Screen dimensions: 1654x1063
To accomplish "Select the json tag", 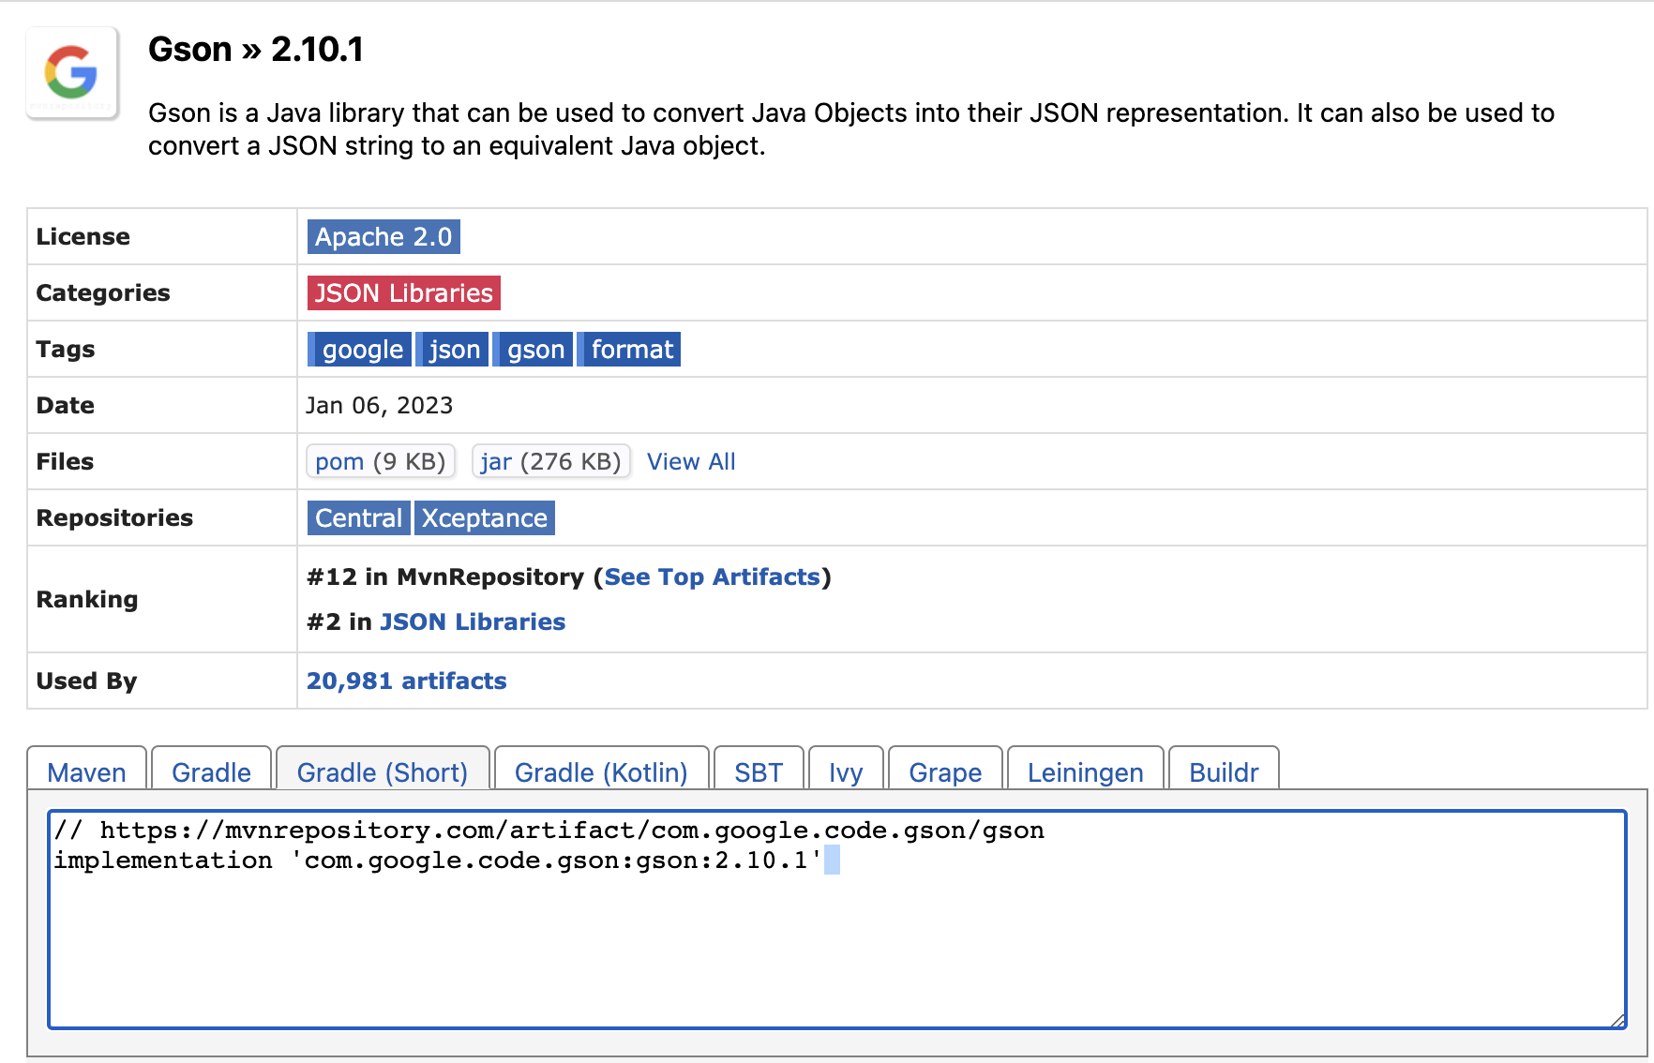I will click(x=453, y=350).
